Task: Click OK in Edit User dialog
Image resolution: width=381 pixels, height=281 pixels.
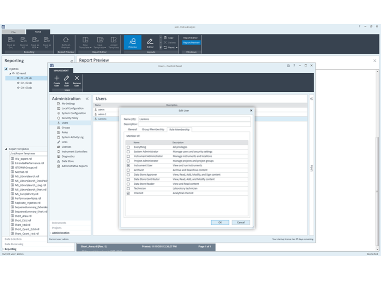Action: coord(220,222)
